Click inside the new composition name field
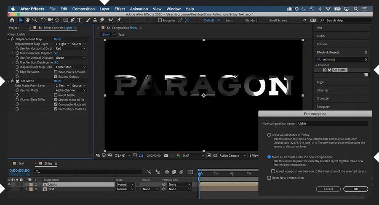Image resolution: width=379 pixels, height=205 pixels. pos(332,124)
